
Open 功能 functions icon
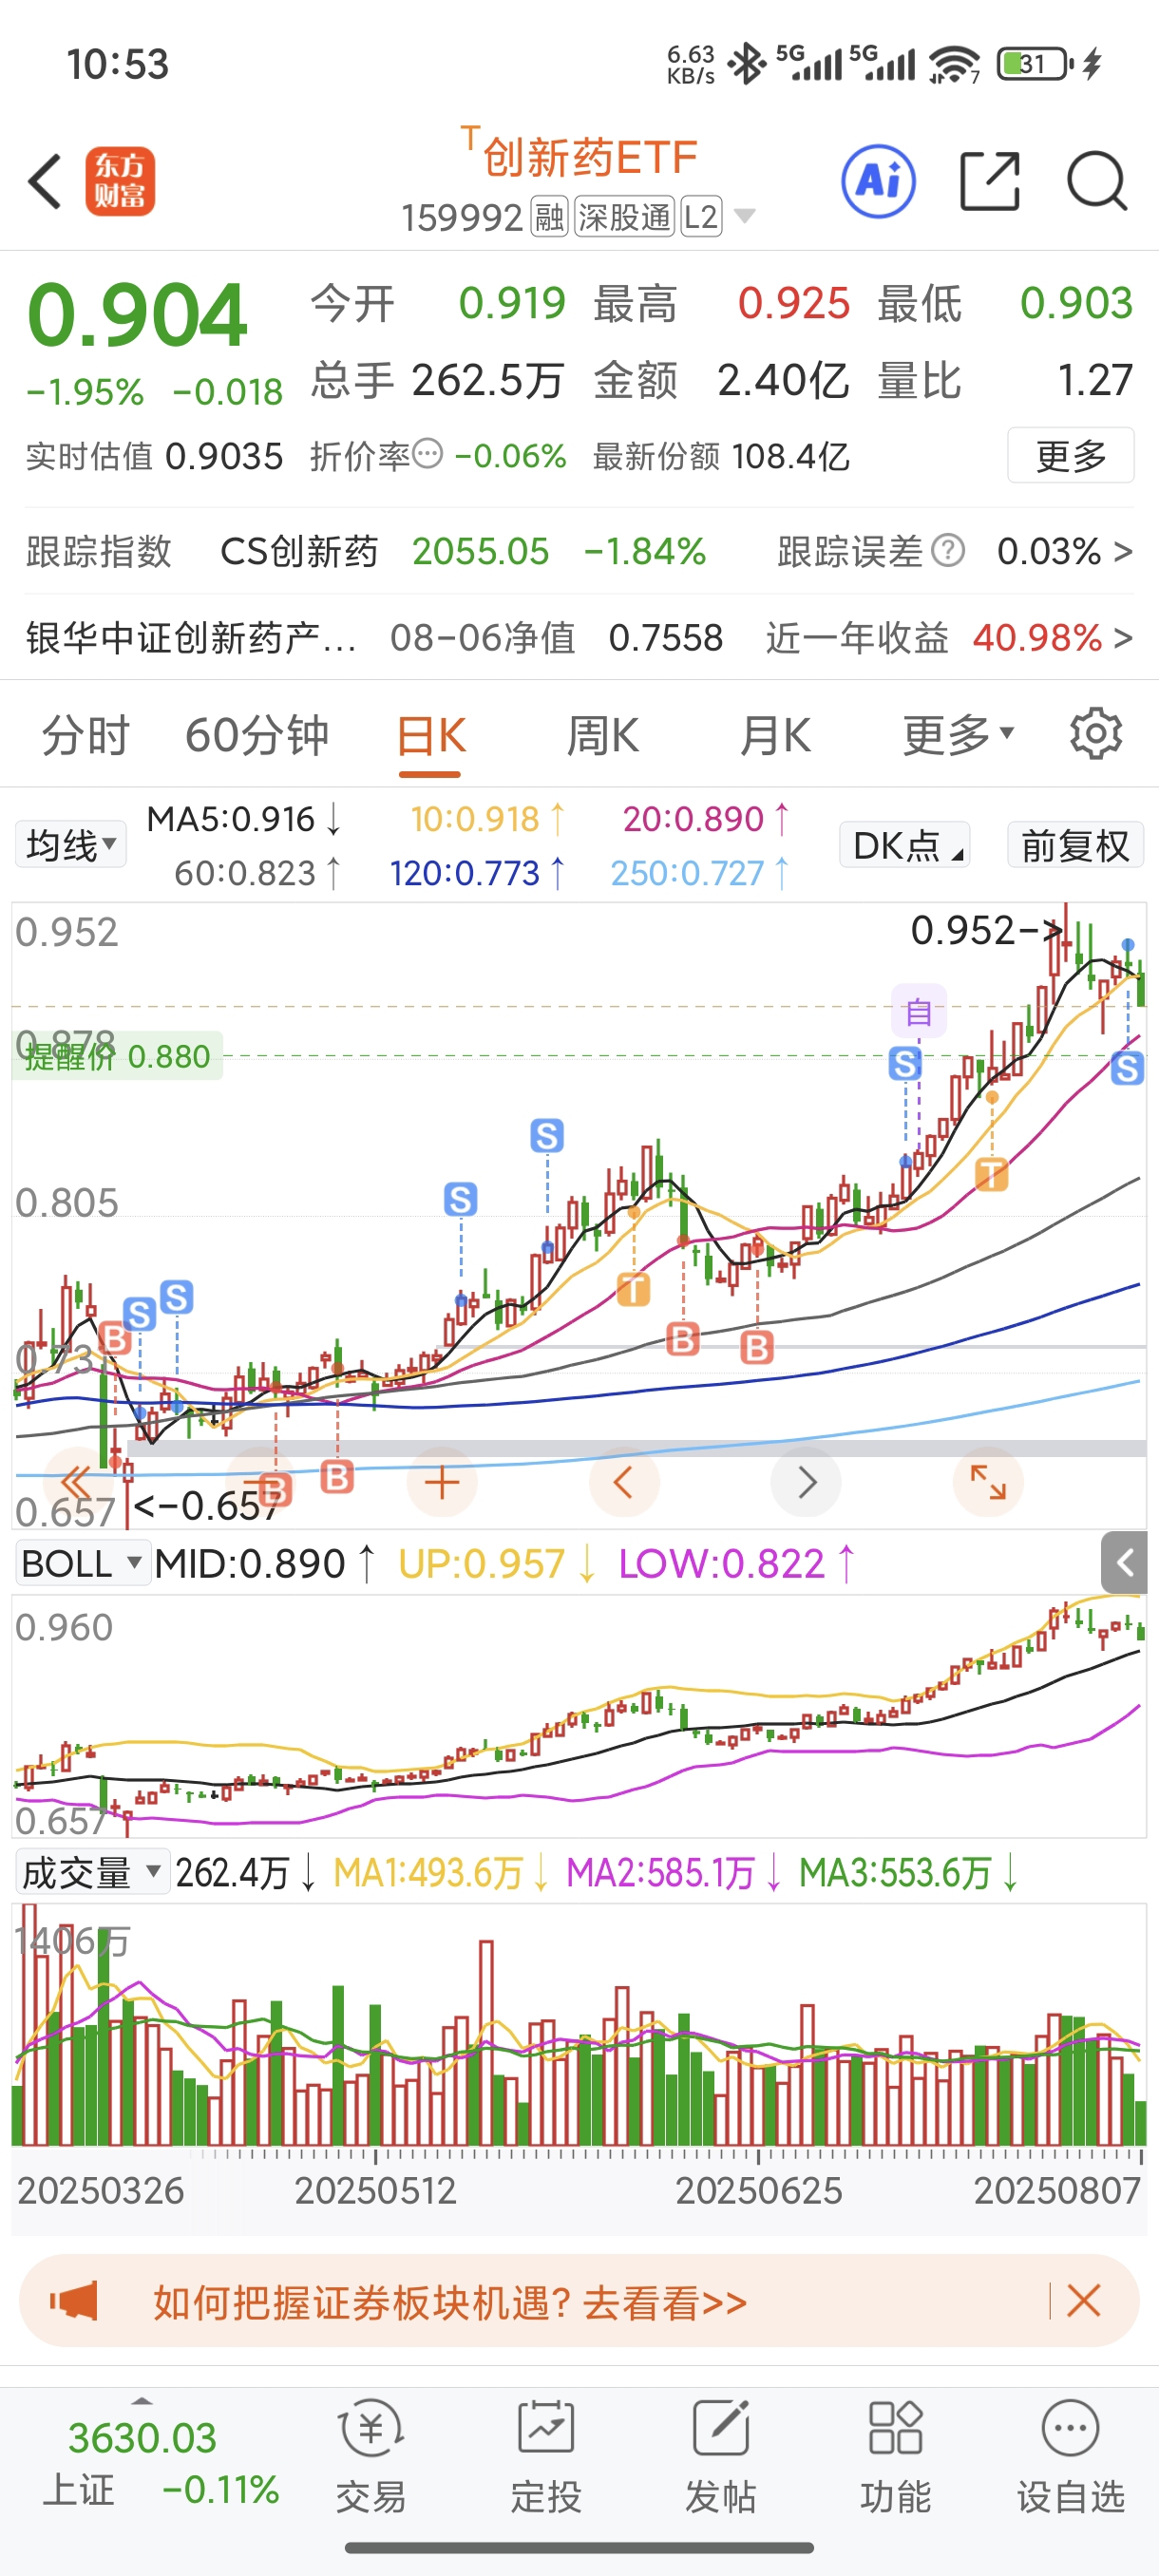896,2458
